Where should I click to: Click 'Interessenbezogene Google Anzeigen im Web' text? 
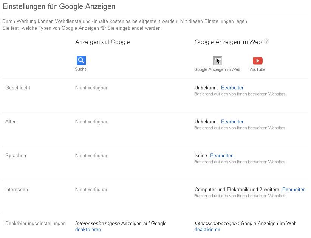(x=246, y=224)
